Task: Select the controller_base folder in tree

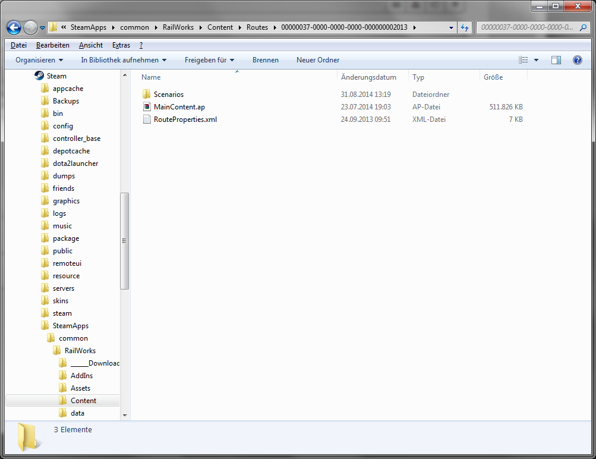Action: (x=77, y=139)
